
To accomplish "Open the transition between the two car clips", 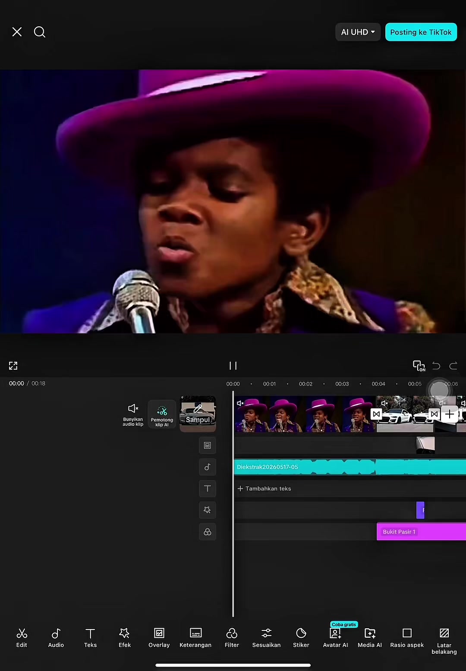I will tap(434, 414).
